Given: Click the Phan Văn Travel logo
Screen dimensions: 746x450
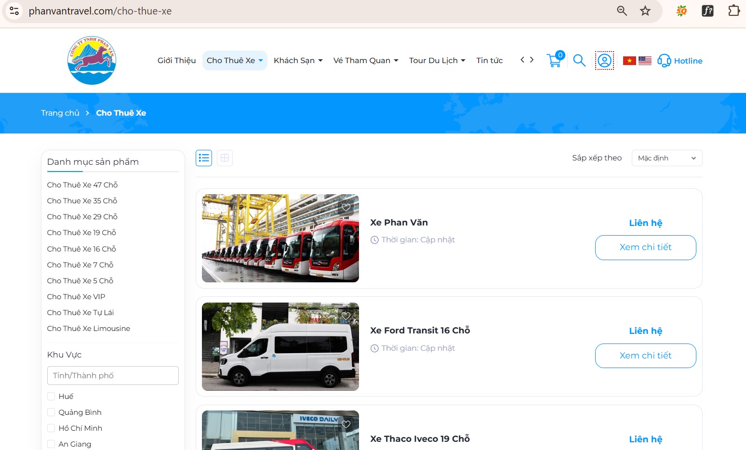Looking at the screenshot, I should (92, 60).
